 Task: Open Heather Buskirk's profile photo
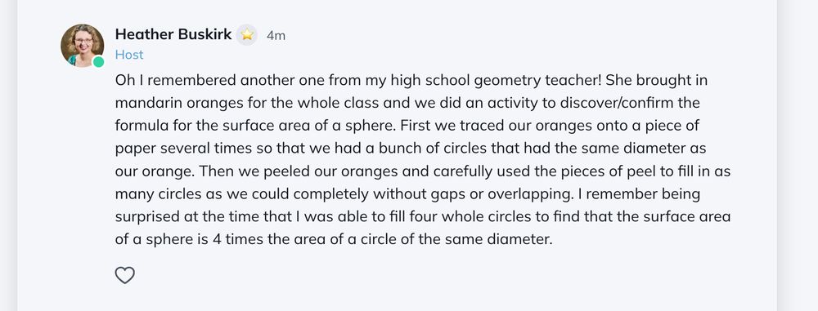[82, 46]
